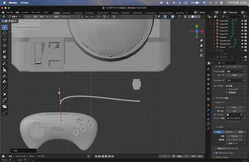
Task: Click the オブジェクト bevel mode button
Action: 230,132
